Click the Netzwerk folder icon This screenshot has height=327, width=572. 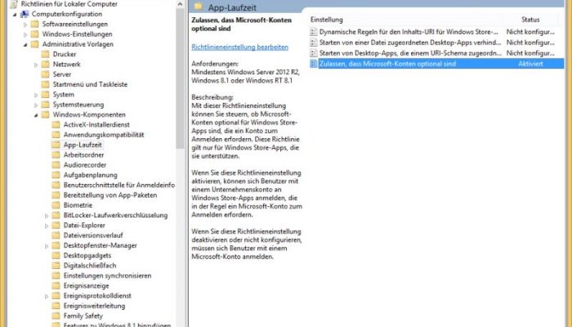tap(46, 65)
